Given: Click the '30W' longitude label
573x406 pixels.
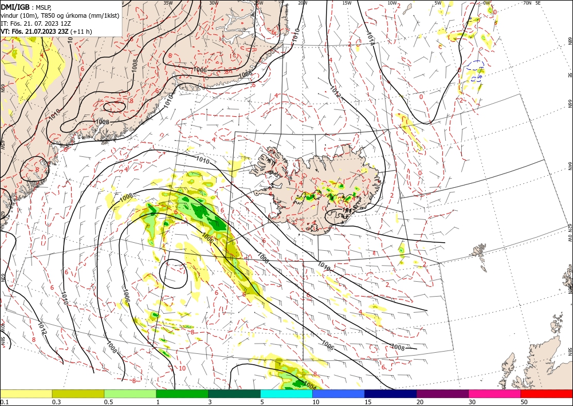Looking at the screenshot, I should point(214,3).
